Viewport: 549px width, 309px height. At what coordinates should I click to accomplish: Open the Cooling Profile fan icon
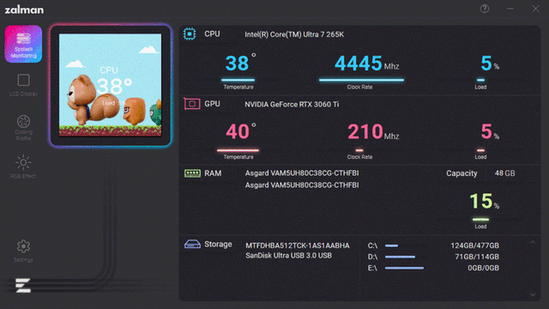[23, 122]
